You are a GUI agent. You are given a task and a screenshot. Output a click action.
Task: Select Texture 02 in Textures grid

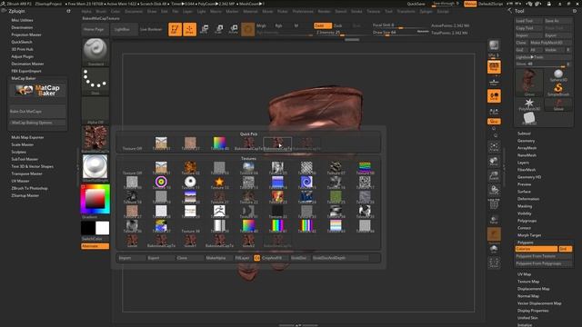190,168
